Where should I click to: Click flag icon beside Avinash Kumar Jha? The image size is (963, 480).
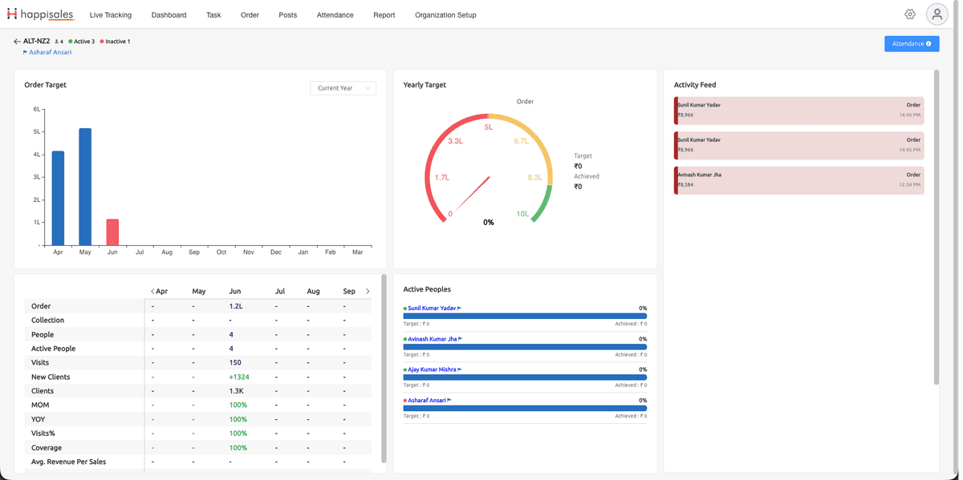pos(460,339)
